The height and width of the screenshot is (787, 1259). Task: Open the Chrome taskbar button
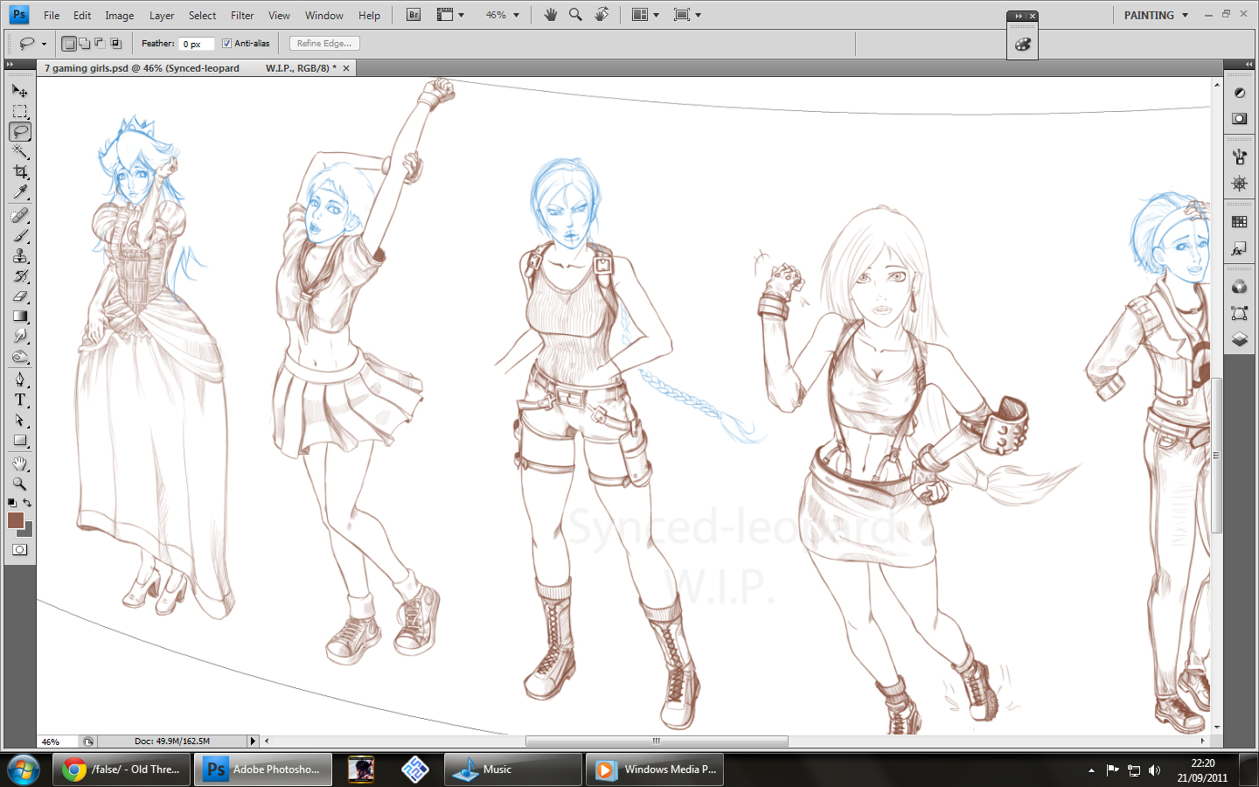[x=122, y=770]
